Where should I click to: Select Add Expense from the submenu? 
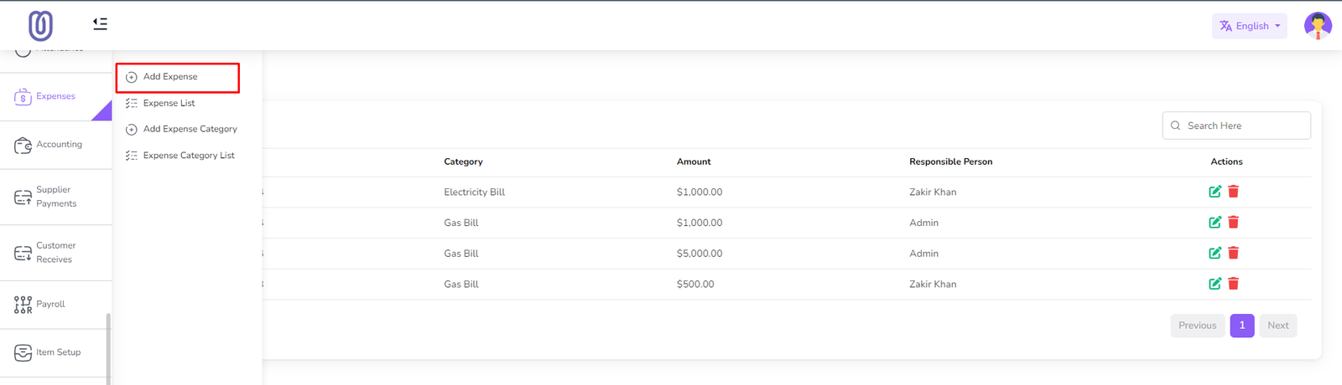pos(170,77)
